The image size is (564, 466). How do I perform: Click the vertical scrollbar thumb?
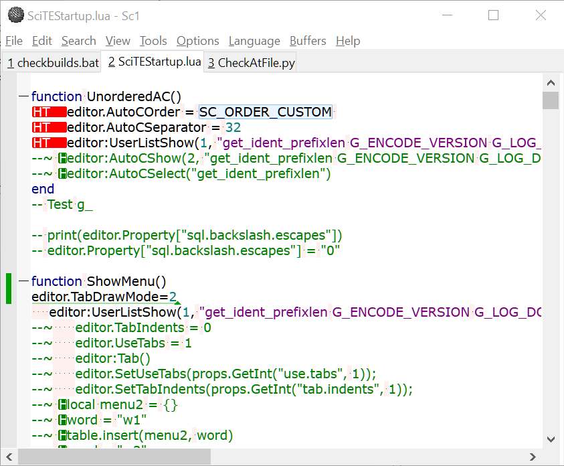[x=551, y=100]
